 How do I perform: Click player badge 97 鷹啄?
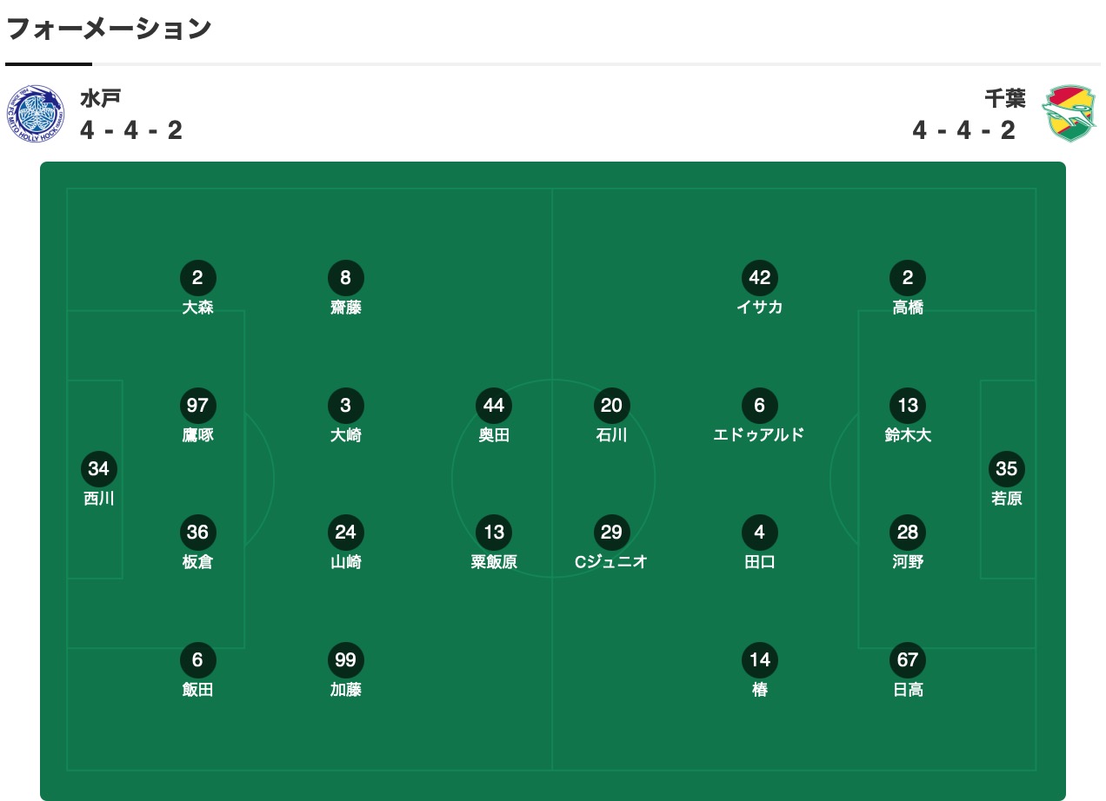[197, 406]
